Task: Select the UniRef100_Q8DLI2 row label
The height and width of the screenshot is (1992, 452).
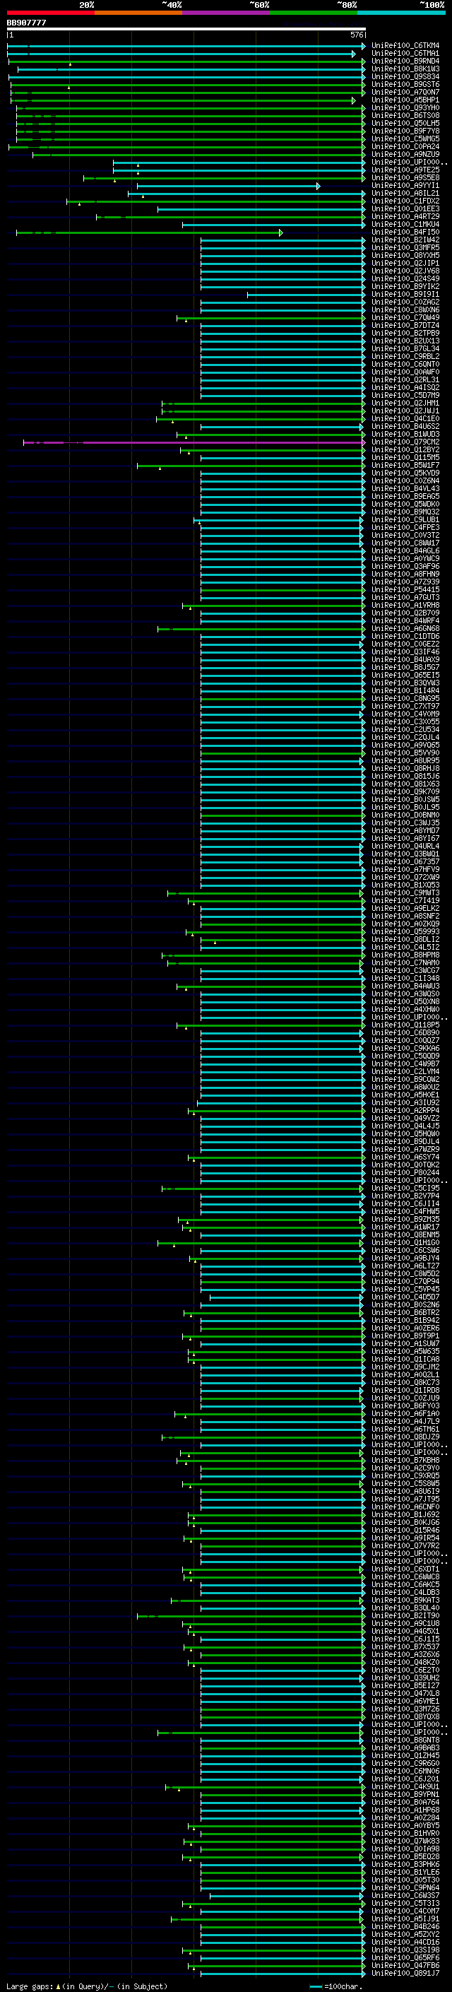Action: tap(405, 940)
